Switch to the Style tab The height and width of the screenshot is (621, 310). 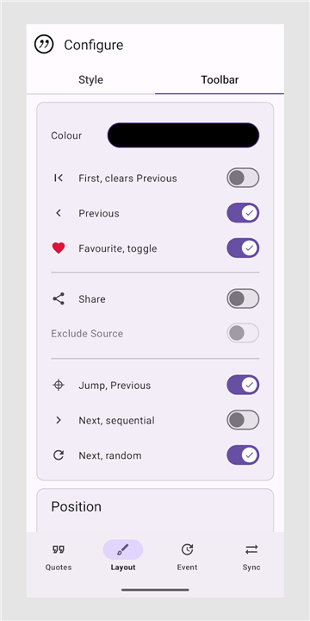[x=90, y=79]
